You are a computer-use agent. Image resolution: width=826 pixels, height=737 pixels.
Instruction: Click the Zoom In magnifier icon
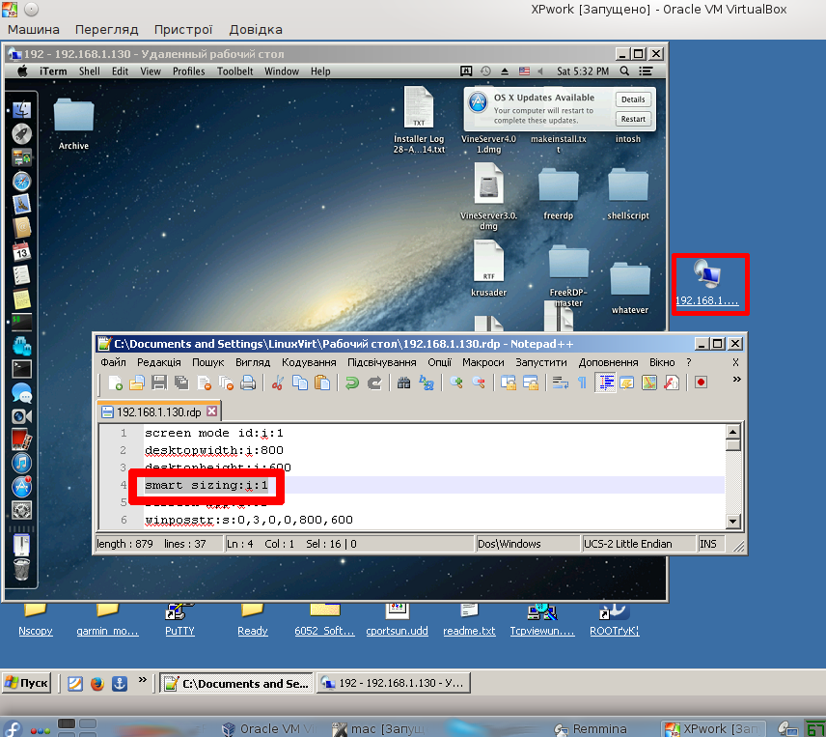(x=456, y=383)
